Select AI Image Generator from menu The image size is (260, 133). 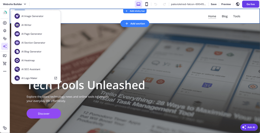[x=36, y=16]
